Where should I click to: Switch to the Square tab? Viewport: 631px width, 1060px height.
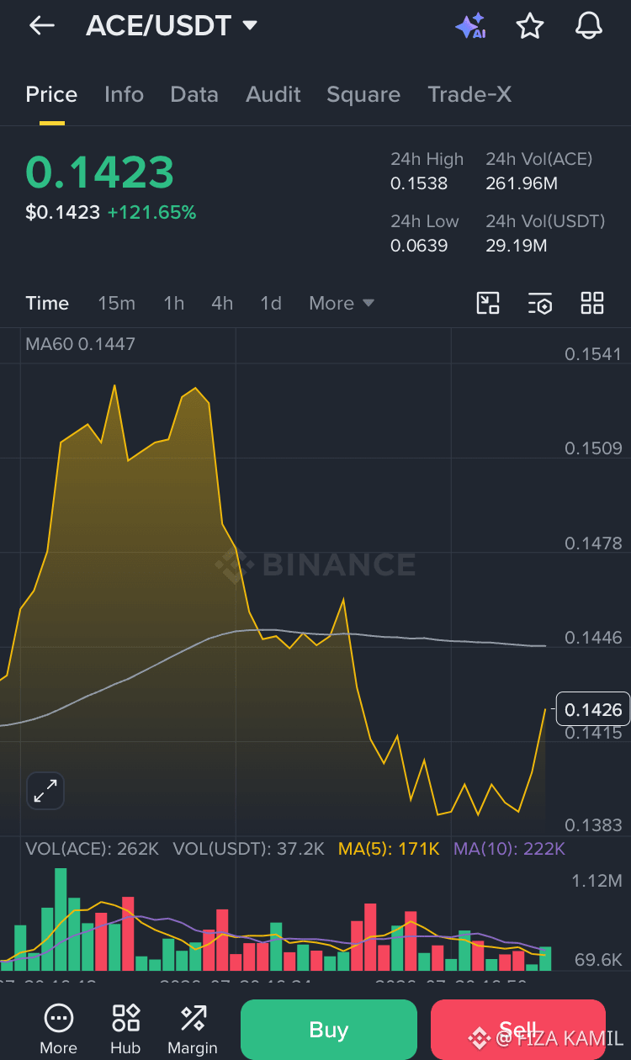pos(363,94)
